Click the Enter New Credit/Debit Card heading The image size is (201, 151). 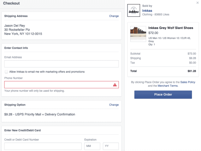point(22,130)
